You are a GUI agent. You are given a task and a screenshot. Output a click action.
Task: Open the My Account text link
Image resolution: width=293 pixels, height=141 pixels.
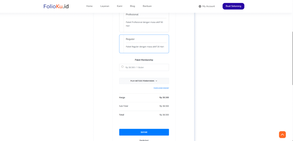pos(208,6)
